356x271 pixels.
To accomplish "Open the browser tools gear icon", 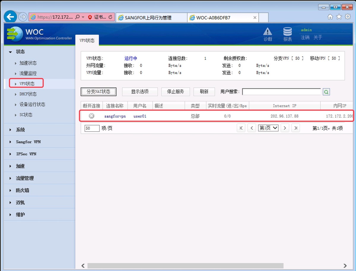I will click(x=347, y=17).
